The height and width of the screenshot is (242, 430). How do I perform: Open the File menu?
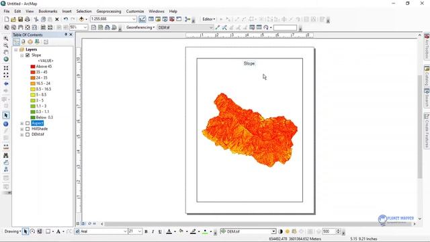tap(7, 11)
